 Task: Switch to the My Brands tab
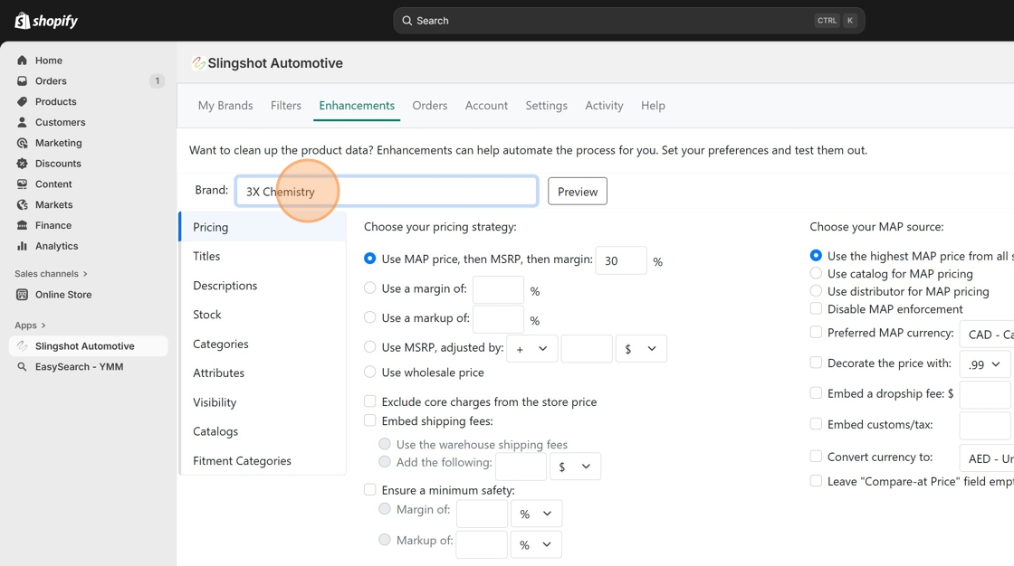[225, 105]
